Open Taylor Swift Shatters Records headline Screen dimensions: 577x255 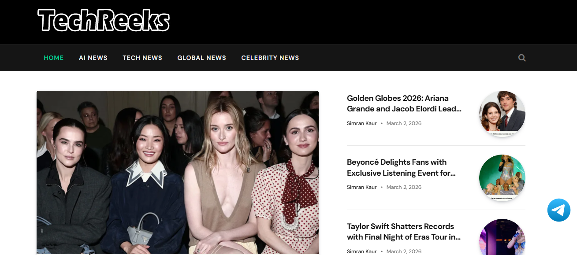pyautogui.click(x=403, y=232)
